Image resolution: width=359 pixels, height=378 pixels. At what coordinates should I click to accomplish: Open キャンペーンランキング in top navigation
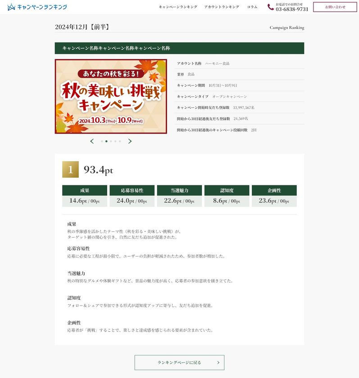pyautogui.click(x=178, y=7)
